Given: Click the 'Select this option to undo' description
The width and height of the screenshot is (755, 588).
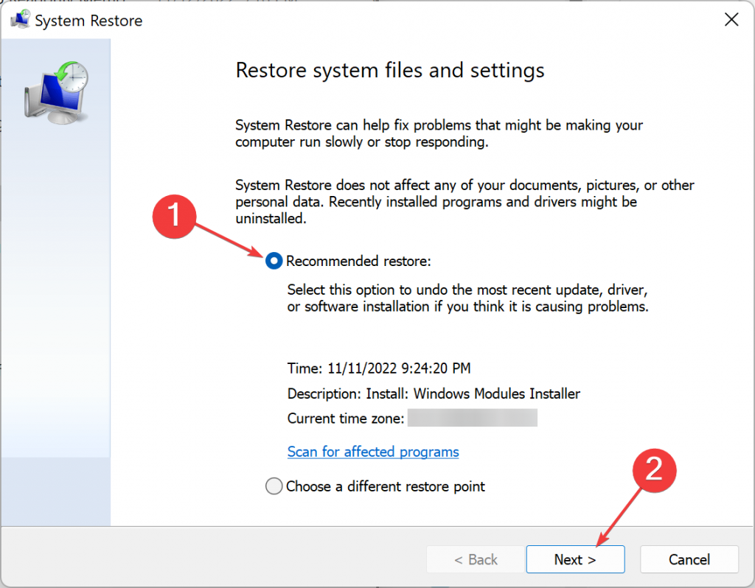Looking at the screenshot, I should click(468, 298).
